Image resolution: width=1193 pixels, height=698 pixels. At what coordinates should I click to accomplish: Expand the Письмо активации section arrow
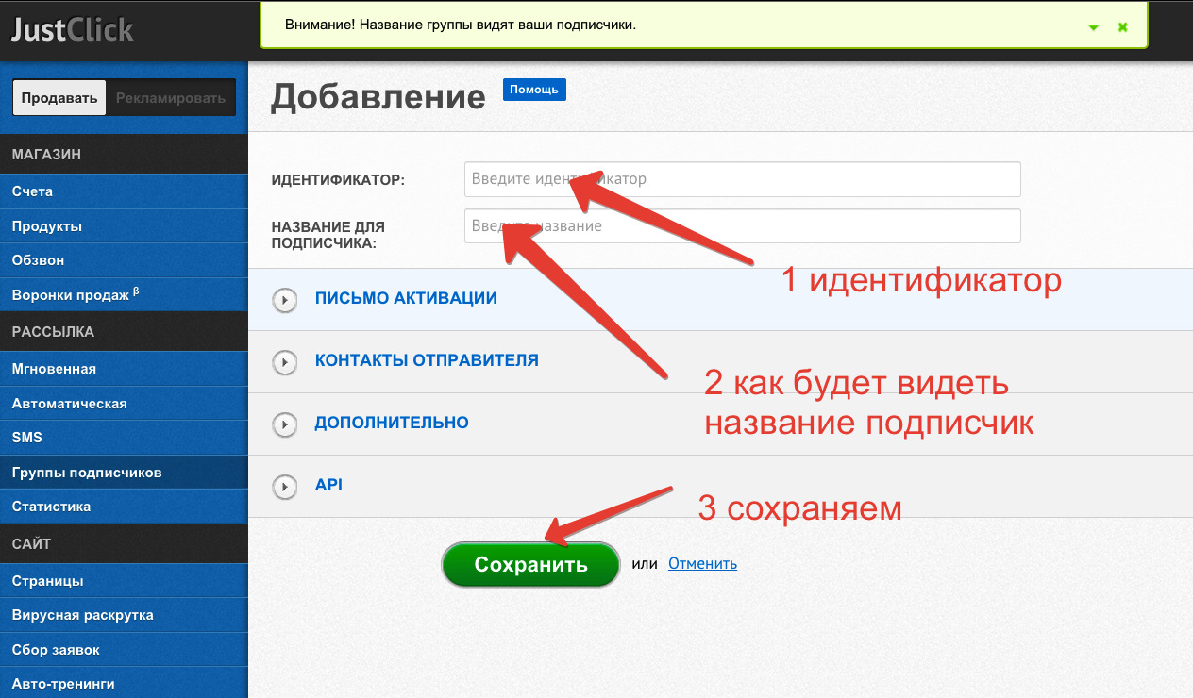284,300
